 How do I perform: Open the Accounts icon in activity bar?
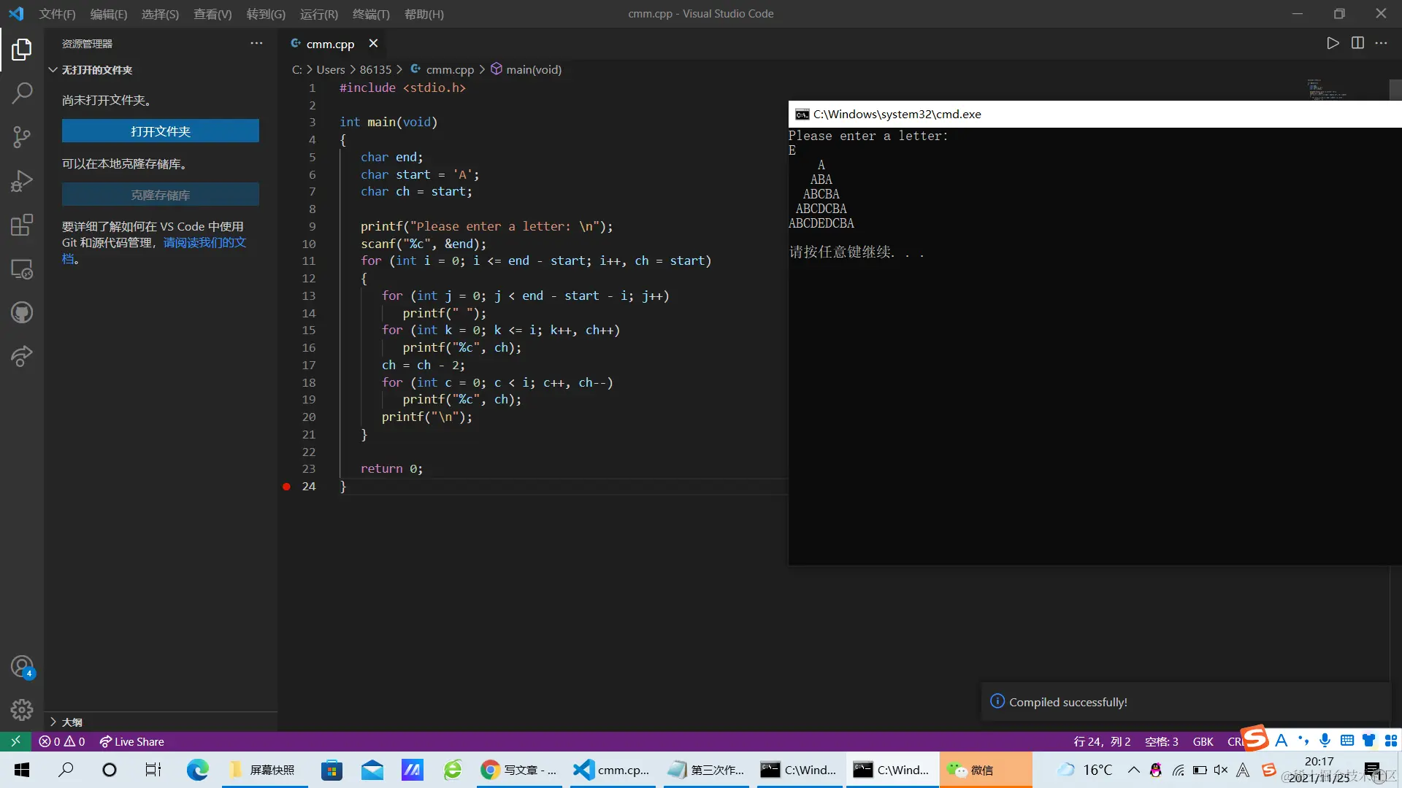coord(22,666)
